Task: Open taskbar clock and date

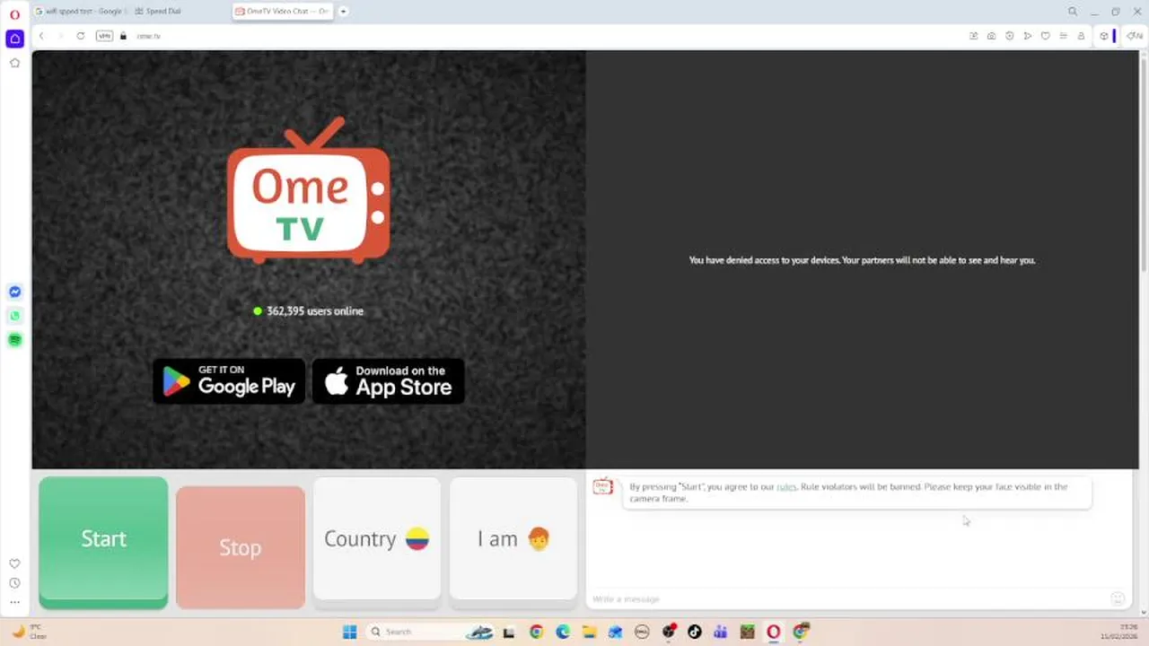Action: click(x=1119, y=632)
